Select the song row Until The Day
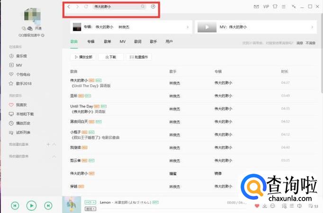The width and height of the screenshot is (323, 213). (x=193, y=109)
